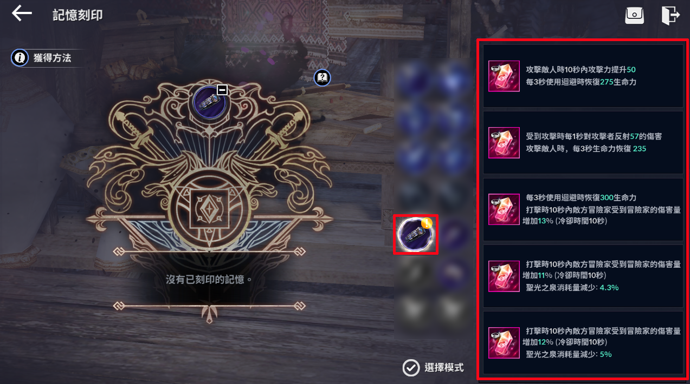Click the back arrow icon
This screenshot has width=690, height=384.
22,14
